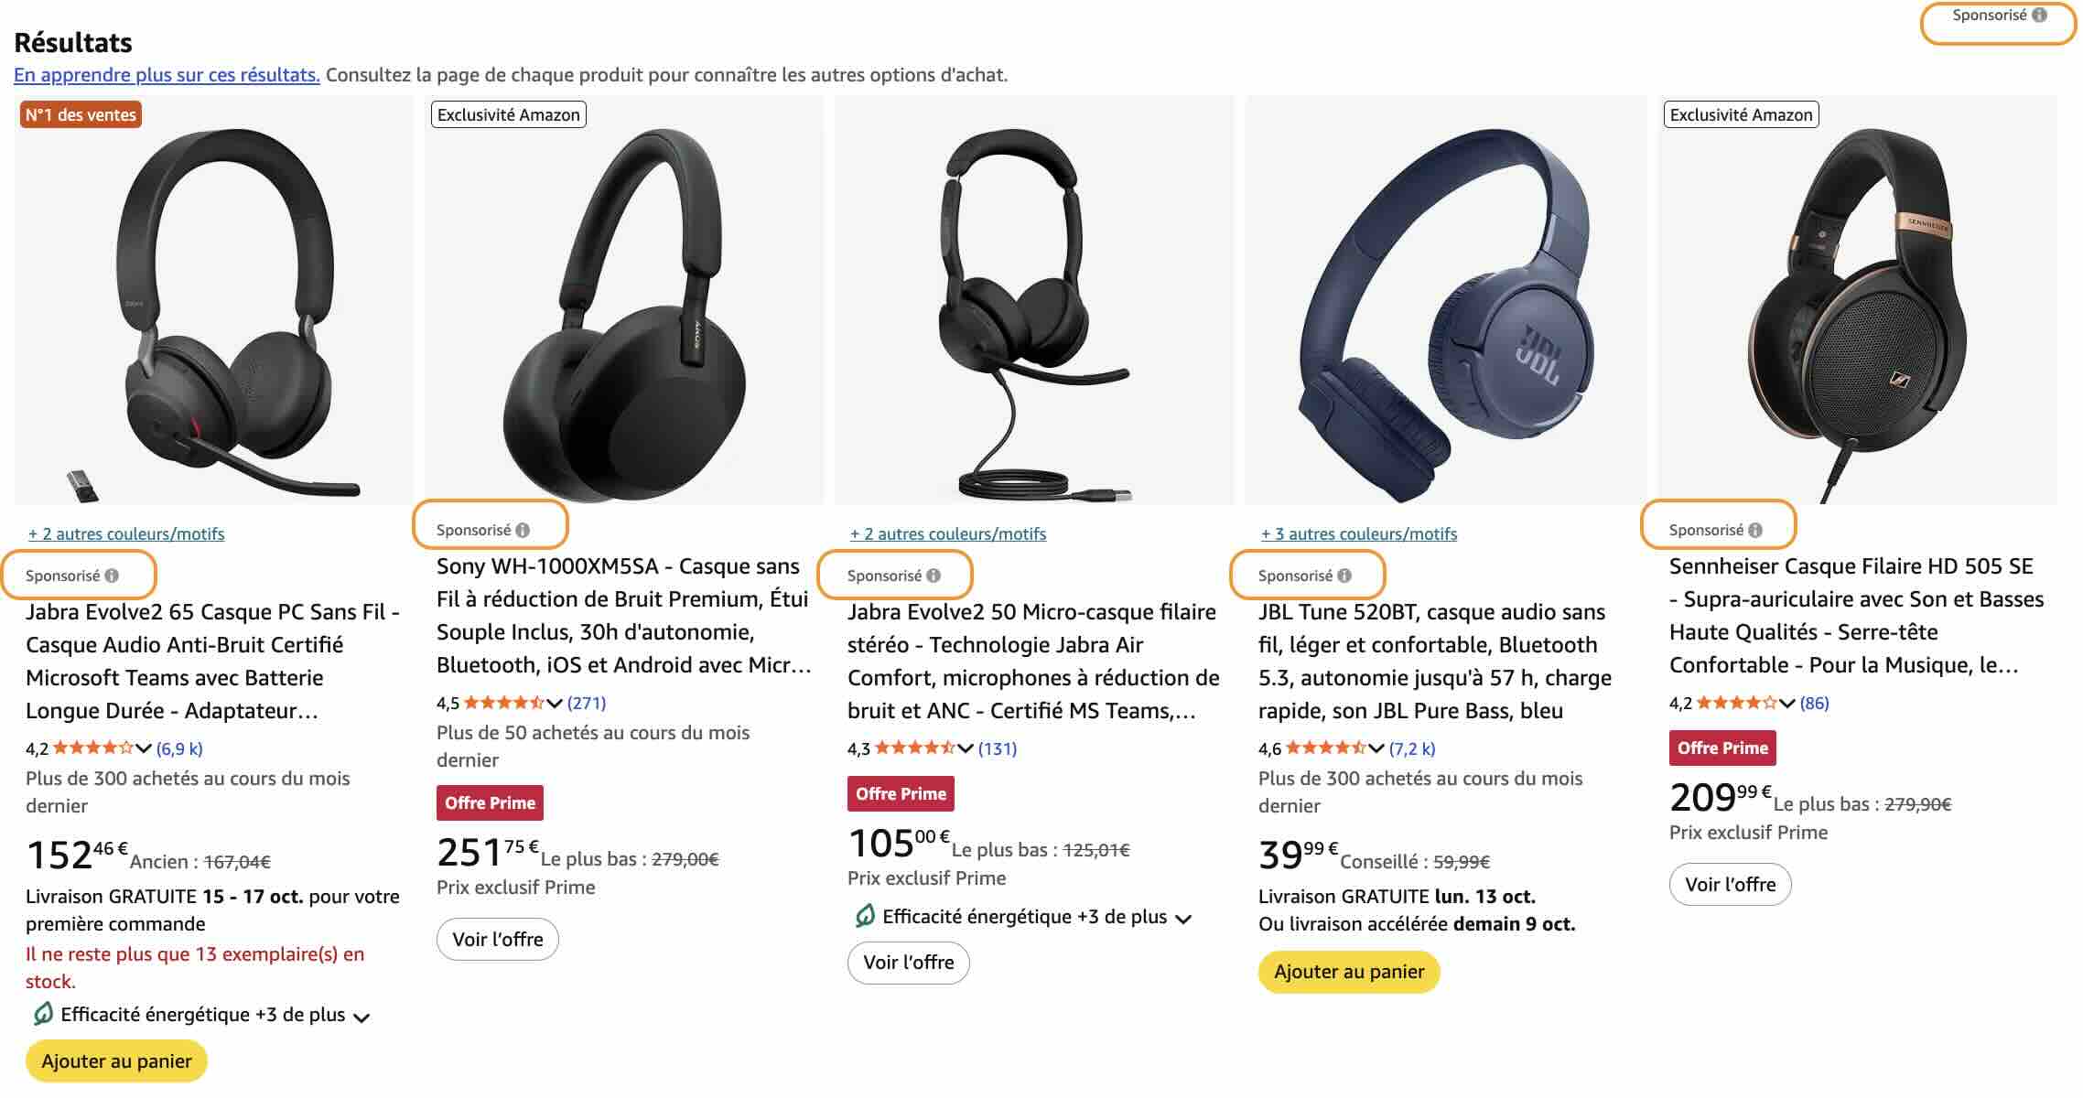Expand Efficacité énergétique chevron under Jabra Evolve2 50
Image resolution: width=2083 pixels, height=1098 pixels.
1183,919
